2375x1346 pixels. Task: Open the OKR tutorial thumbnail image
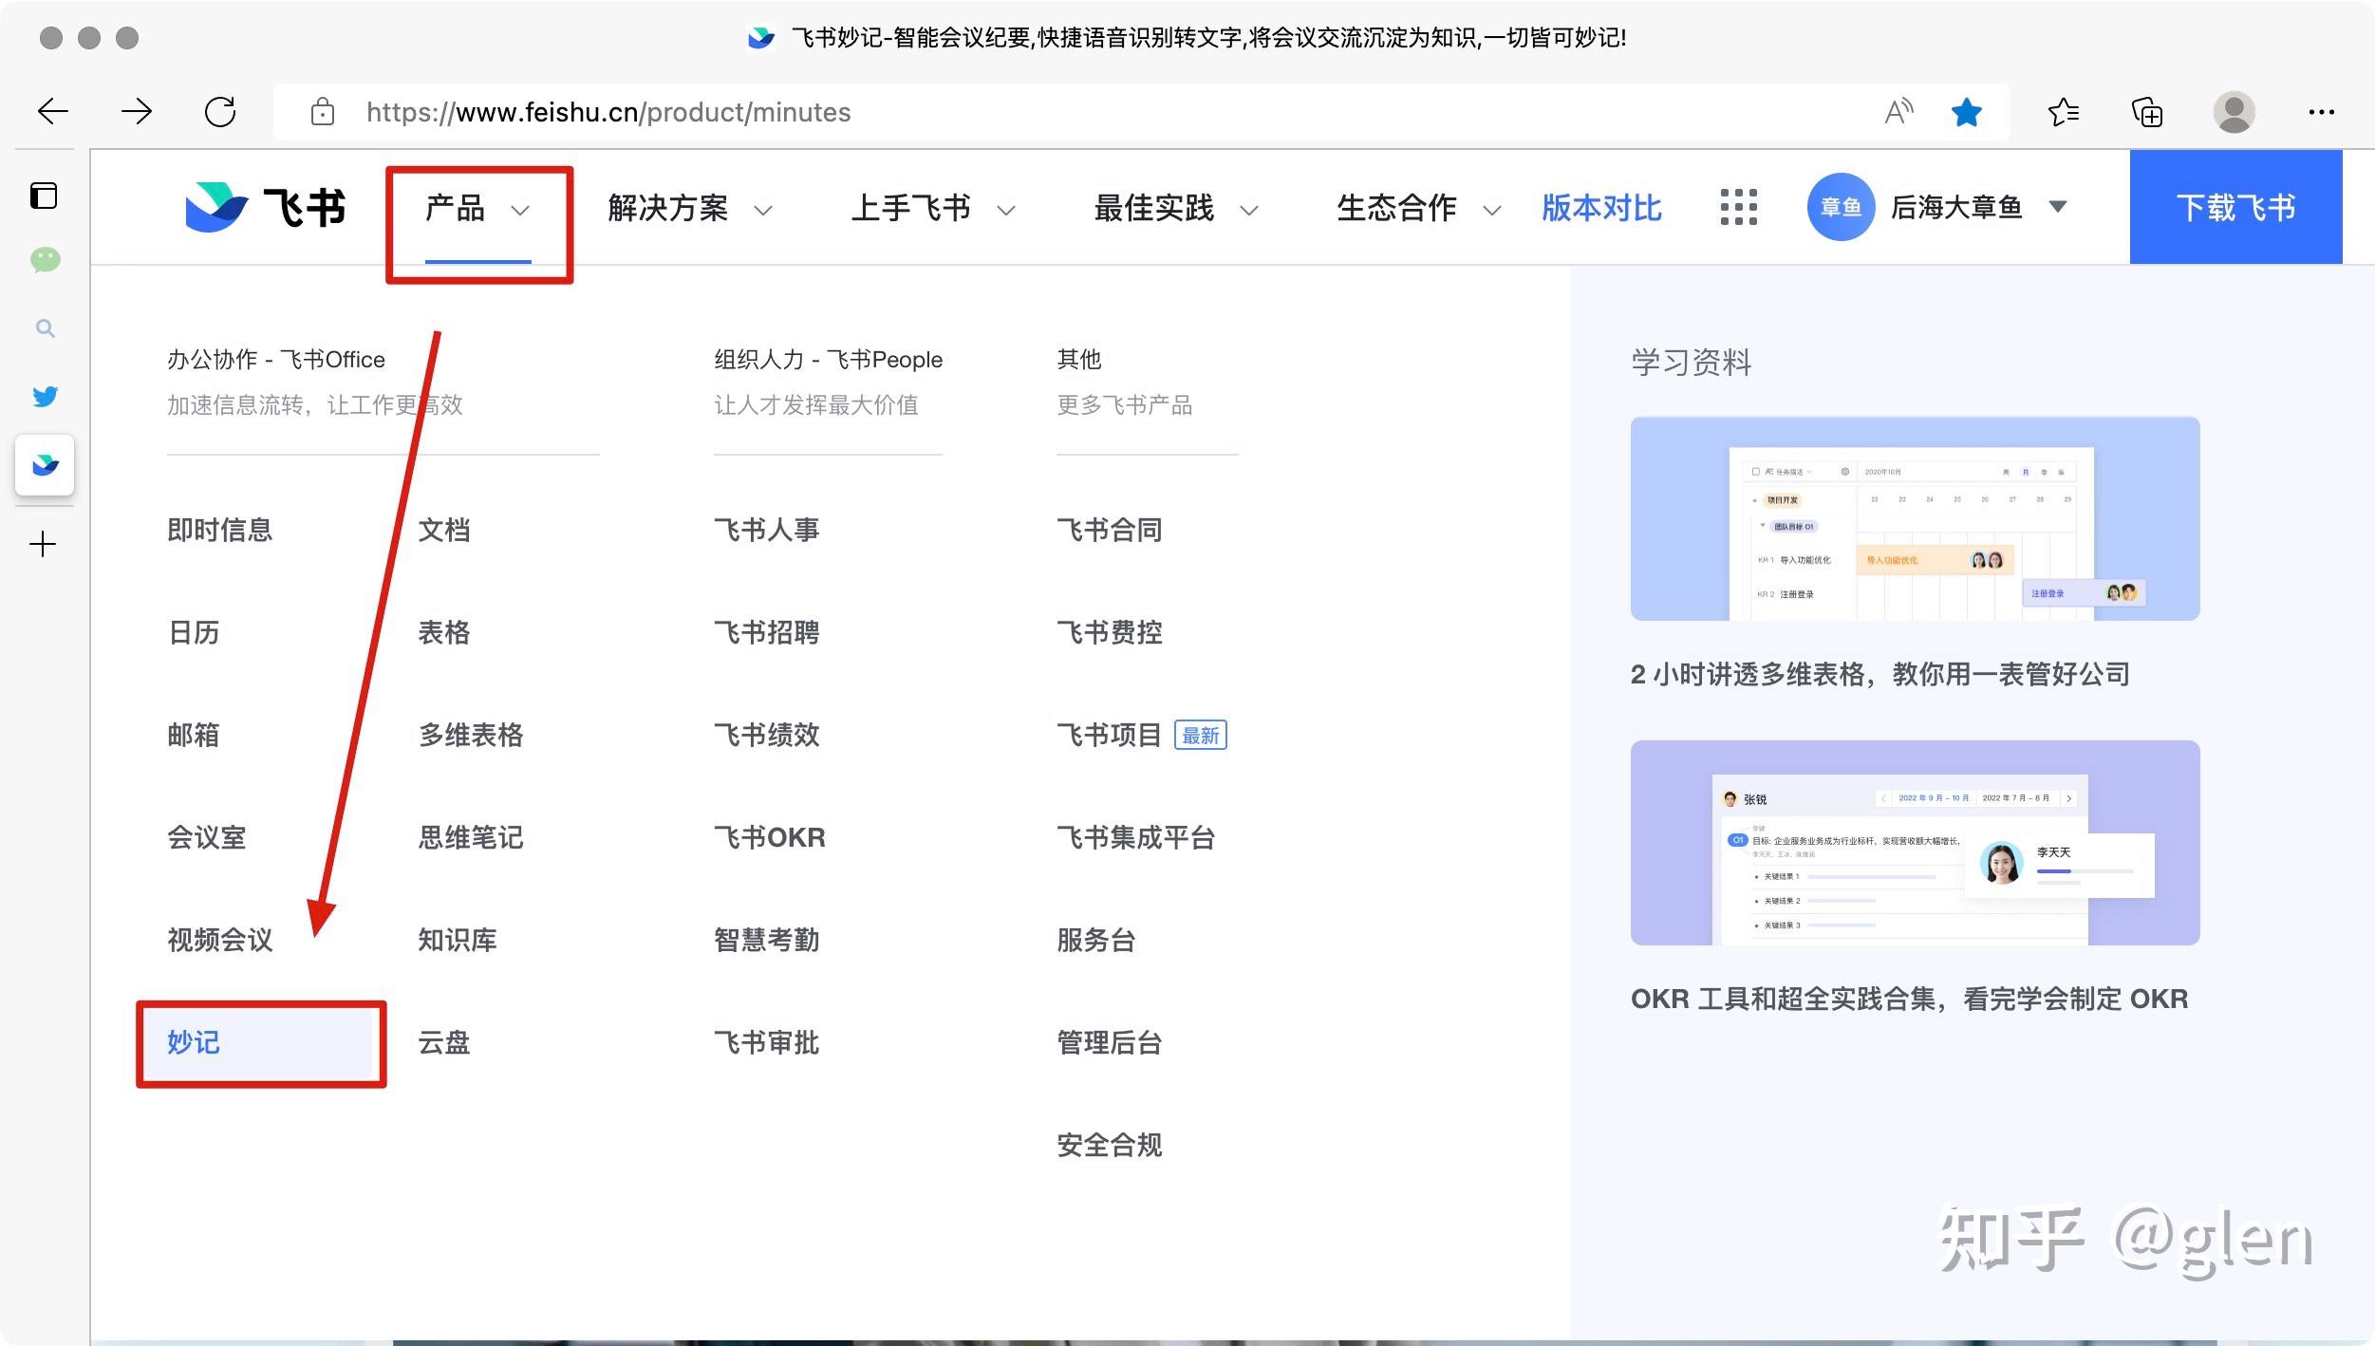tap(1916, 843)
